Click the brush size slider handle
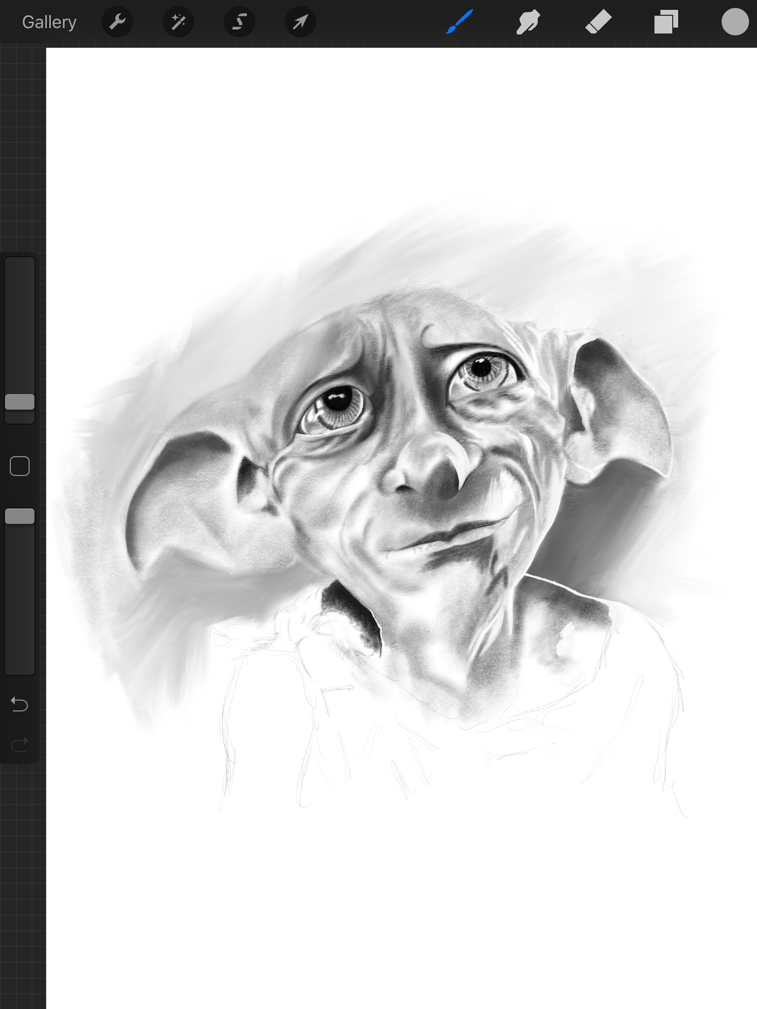 (x=20, y=402)
